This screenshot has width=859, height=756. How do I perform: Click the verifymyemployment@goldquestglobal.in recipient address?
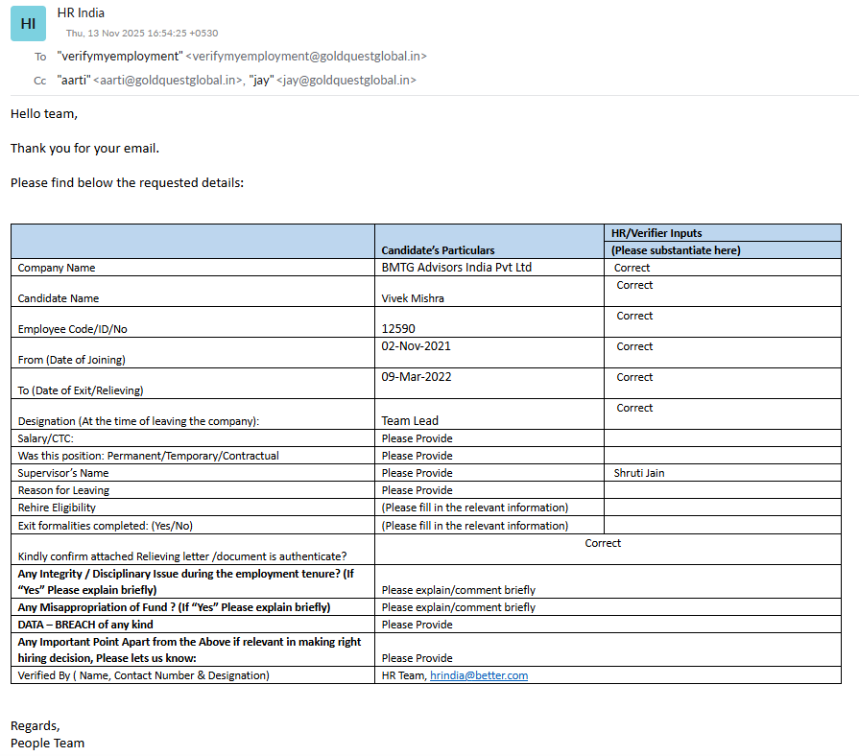306,57
